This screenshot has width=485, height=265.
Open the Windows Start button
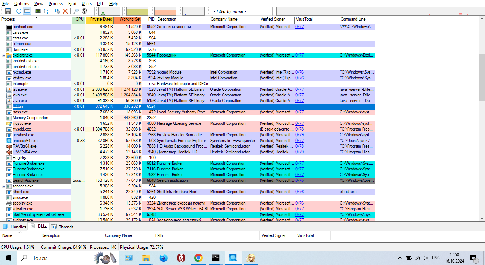pos(8,258)
